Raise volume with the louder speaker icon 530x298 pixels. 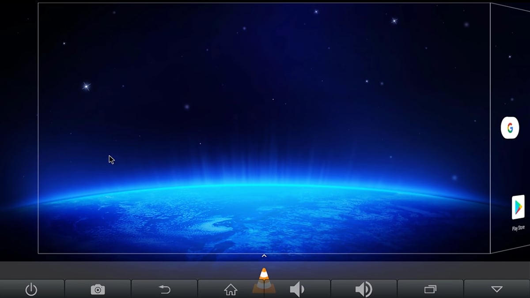(363, 290)
